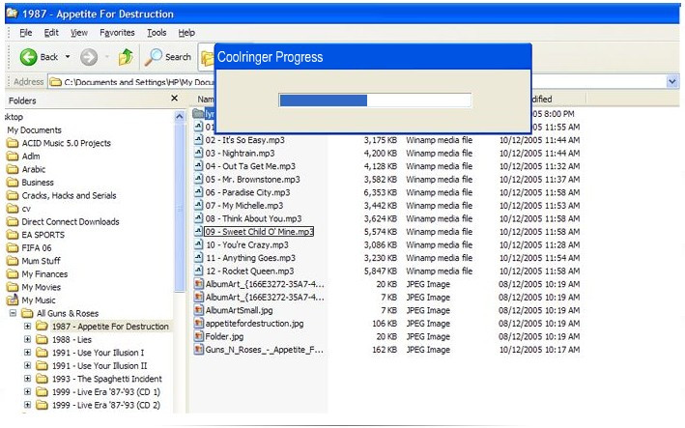Expand the 1991 - Use Your Illusion II node
This screenshot has width=685, height=428.
pos(27,365)
